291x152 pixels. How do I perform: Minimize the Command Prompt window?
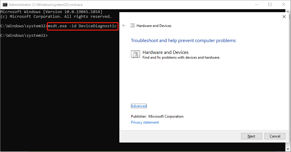tap(256, 4)
